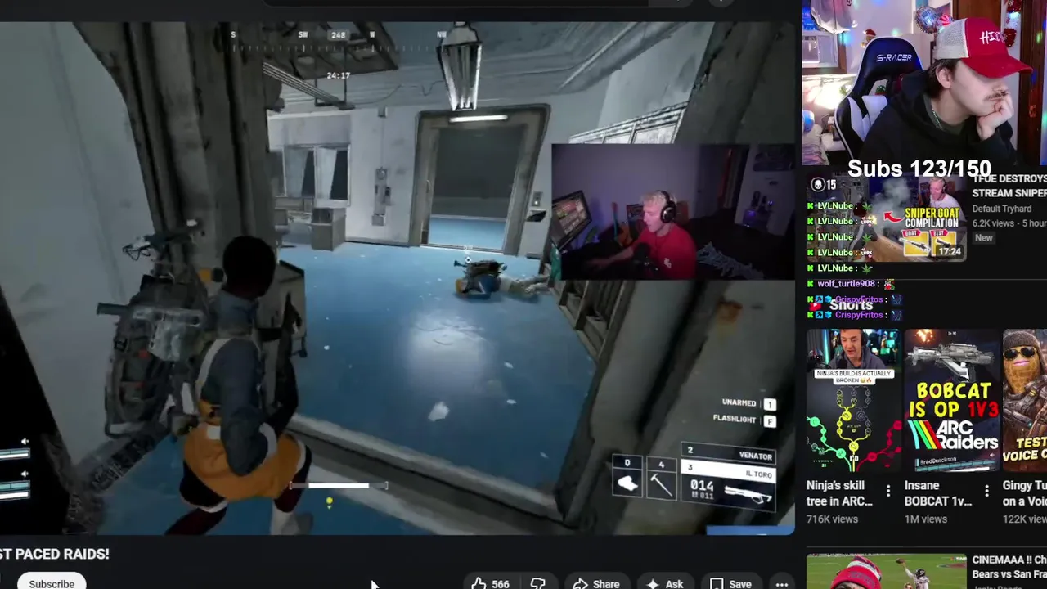This screenshot has height=589, width=1047.
Task: Open the Gingy Short with the bearded man
Action: (x=1025, y=400)
